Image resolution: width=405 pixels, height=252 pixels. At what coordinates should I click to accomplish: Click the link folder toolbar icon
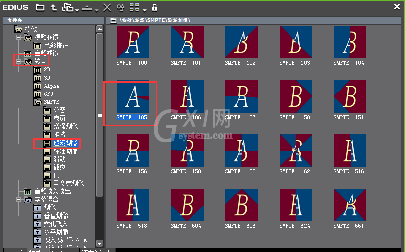(x=68, y=7)
